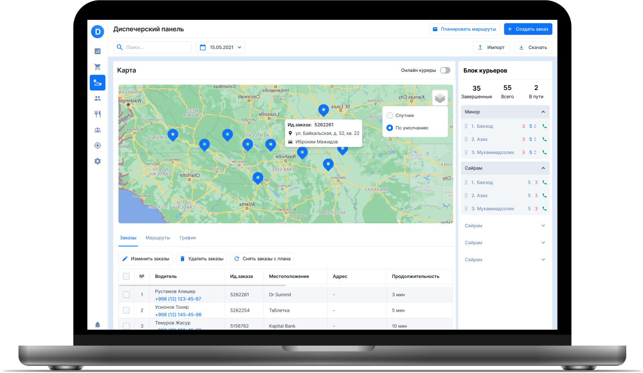
Task: Open the 15.05.2021 date dropdown
Action: 240,47
